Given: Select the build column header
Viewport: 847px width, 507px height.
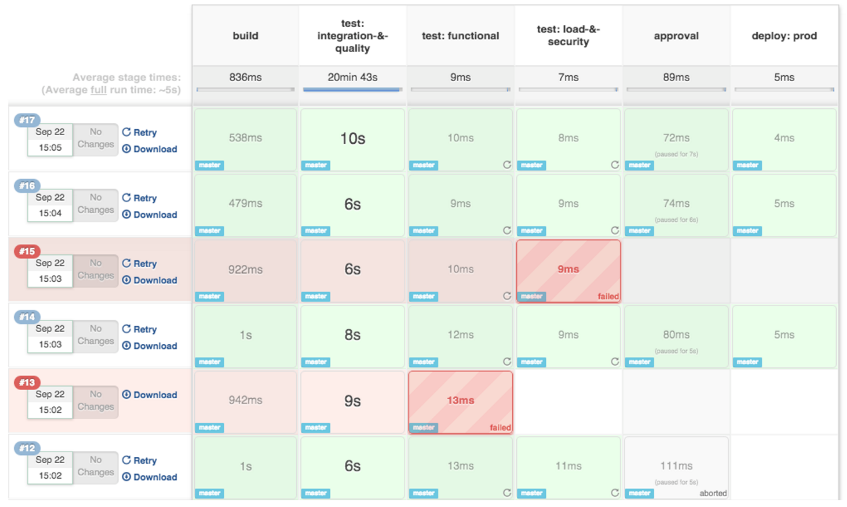Looking at the screenshot, I should [x=244, y=35].
